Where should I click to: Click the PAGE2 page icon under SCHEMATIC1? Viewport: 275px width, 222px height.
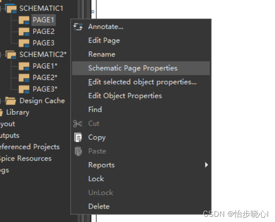(24, 31)
